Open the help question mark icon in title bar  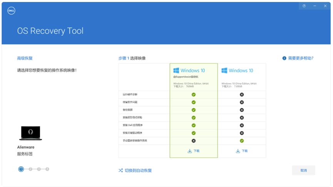click(304, 6)
